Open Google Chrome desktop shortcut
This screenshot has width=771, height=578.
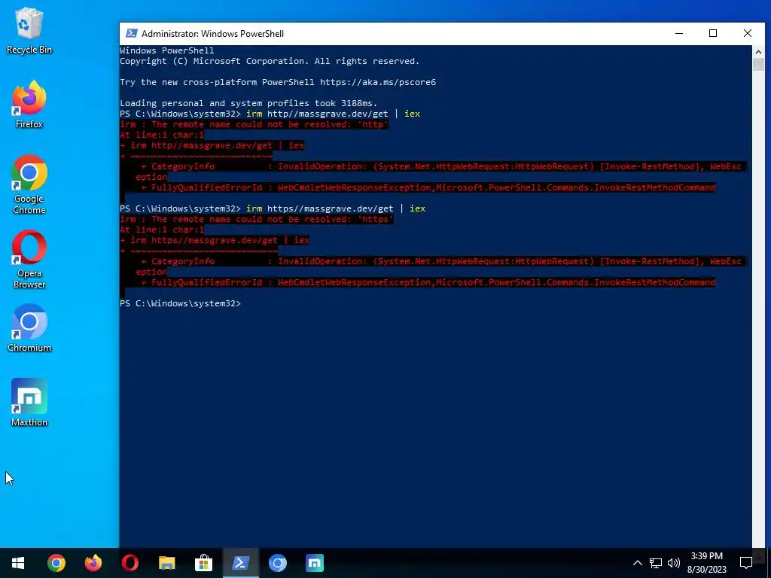tap(29, 185)
